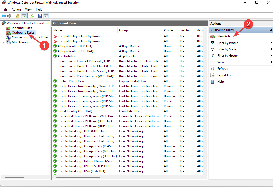273x187 pixels.
Task: Click Help in the Actions pane
Action: 220,82
